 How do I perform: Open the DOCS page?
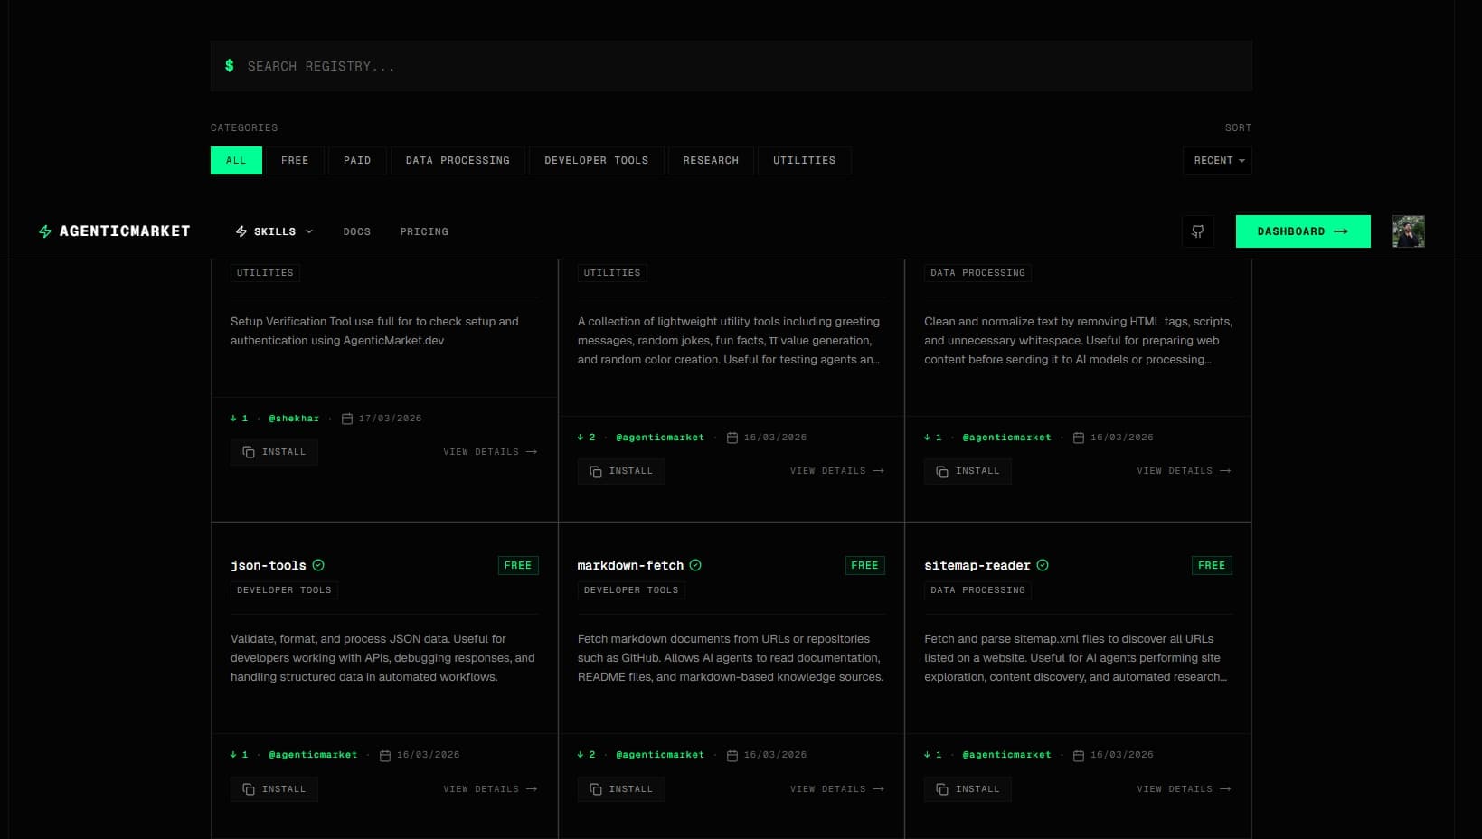(356, 231)
